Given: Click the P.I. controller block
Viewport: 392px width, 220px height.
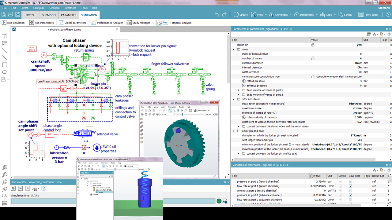Looking at the screenshot, I should pos(49,135).
